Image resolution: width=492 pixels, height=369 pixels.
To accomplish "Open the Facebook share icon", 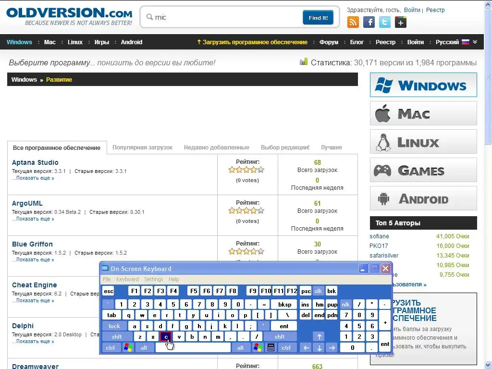I will point(369,22).
